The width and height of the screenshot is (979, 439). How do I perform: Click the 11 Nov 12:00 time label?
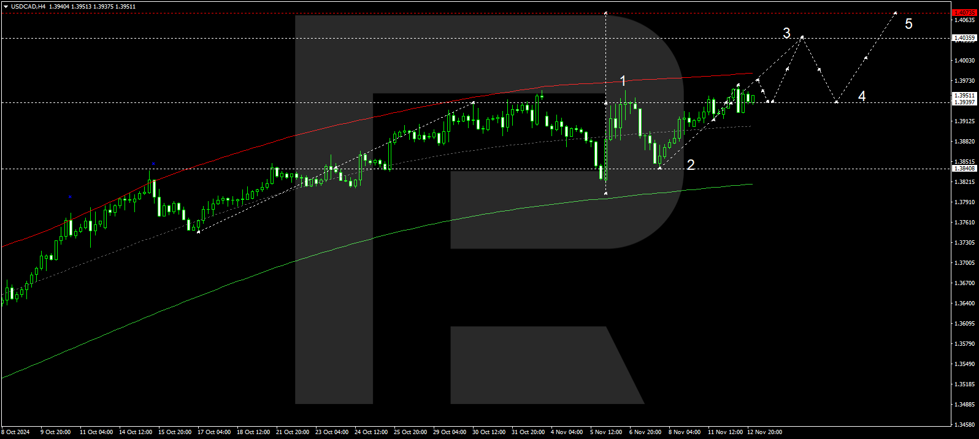(726, 432)
